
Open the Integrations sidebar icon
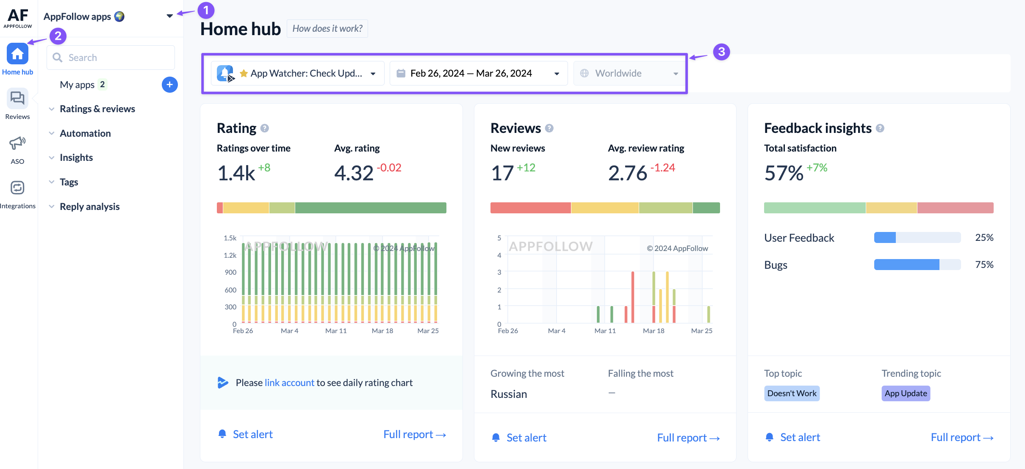click(x=17, y=188)
